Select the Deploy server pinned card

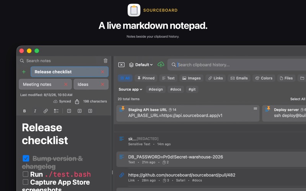point(284,113)
